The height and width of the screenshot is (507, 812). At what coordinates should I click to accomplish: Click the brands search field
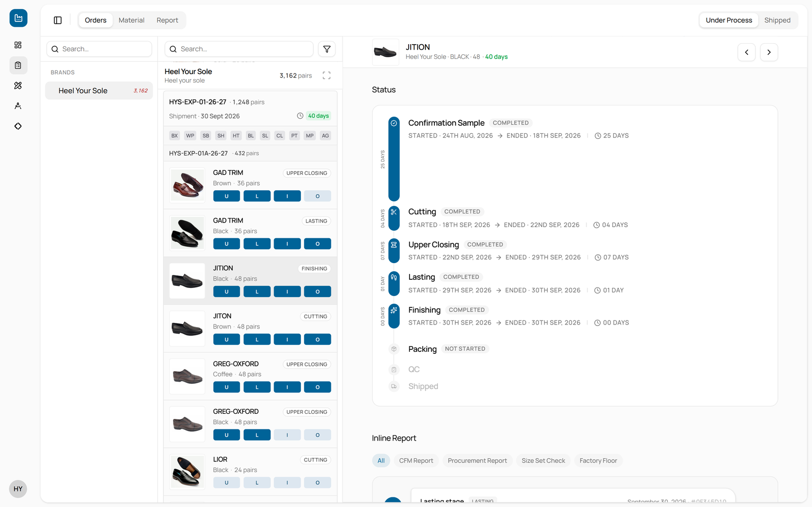pyautogui.click(x=99, y=49)
